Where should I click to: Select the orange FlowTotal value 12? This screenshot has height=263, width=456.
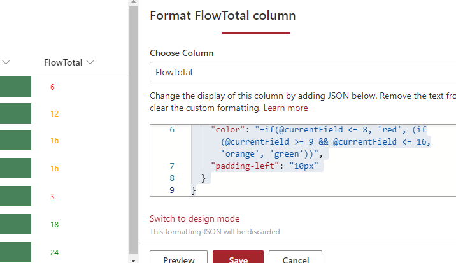(54, 114)
